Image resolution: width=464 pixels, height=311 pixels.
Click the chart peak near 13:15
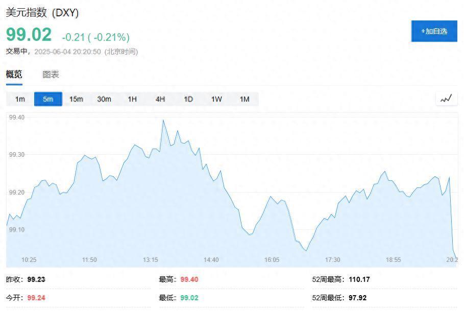pyautogui.click(x=163, y=120)
